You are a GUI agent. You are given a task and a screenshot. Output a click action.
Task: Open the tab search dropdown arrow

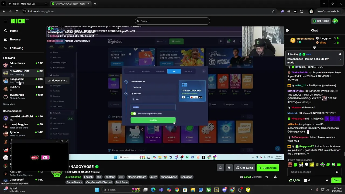pyautogui.click(x=4, y=4)
